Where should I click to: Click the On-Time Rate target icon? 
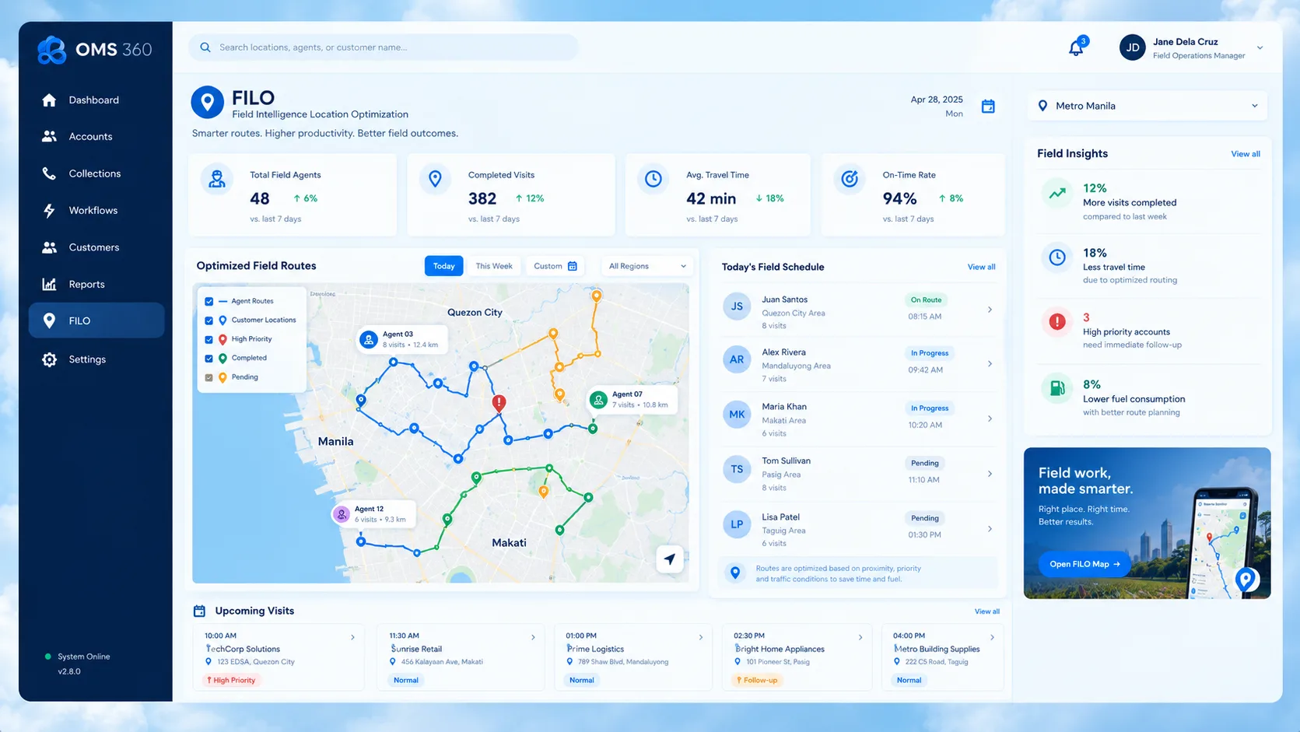pyautogui.click(x=850, y=179)
